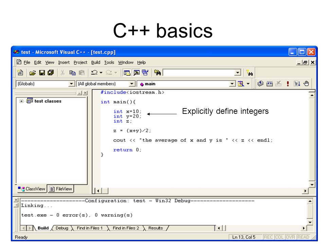Click the Save All icon

pyautogui.click(x=51, y=73)
